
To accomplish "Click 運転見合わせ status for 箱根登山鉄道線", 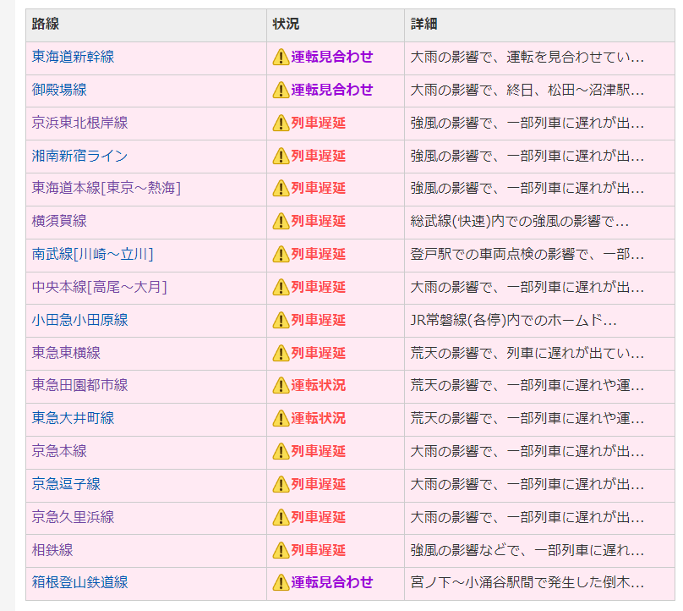I will (x=332, y=583).
